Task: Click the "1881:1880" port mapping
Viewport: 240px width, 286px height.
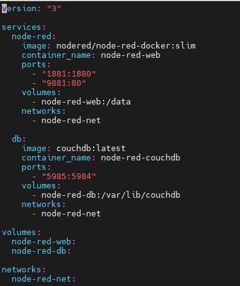Action: pos(69,74)
